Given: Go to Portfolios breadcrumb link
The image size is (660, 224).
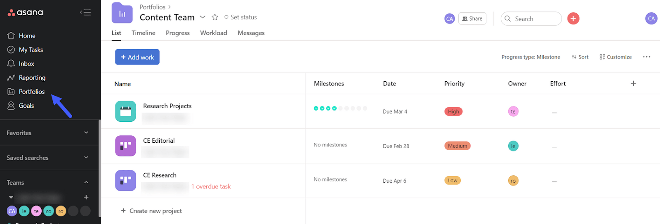Looking at the screenshot, I should pyautogui.click(x=152, y=7).
